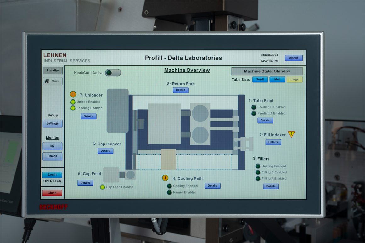This screenshot has width=365, height=243.
Task: Click the Unload Enabled indicator light
Action: click(x=73, y=102)
